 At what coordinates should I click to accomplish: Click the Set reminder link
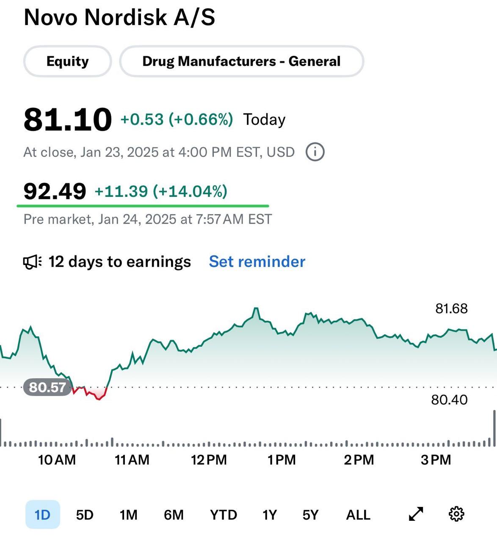tap(257, 262)
